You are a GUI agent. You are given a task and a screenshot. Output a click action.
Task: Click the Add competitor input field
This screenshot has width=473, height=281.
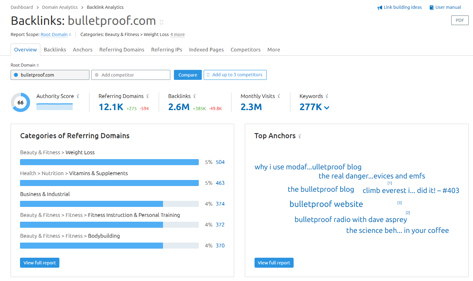[131, 75]
